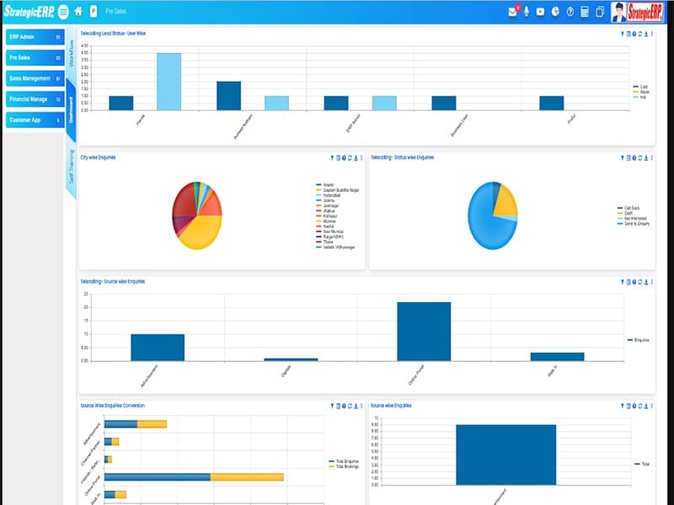Open the calculator icon in top bar
The width and height of the screenshot is (674, 505).
tap(585, 12)
